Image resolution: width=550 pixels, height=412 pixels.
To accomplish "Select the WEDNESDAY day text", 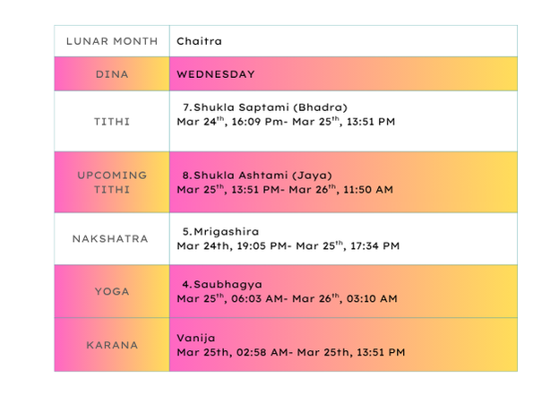I will tap(216, 74).
